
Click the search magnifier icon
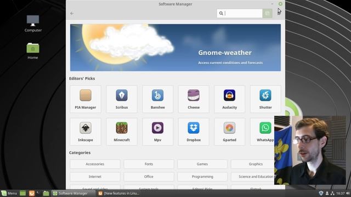[221, 13]
